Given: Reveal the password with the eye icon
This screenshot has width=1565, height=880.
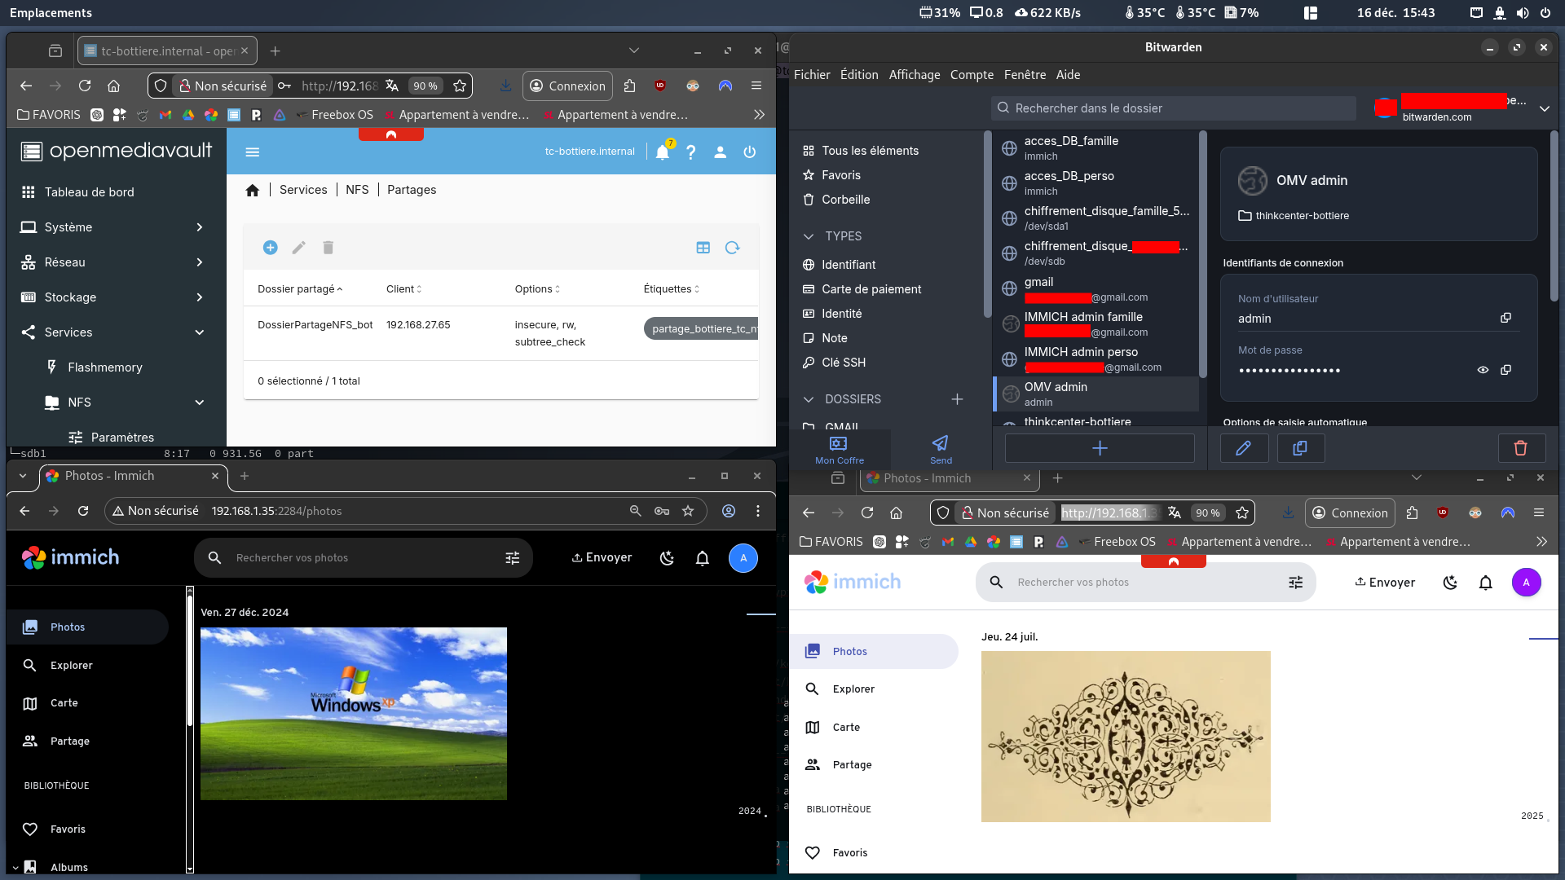Looking at the screenshot, I should point(1483,370).
